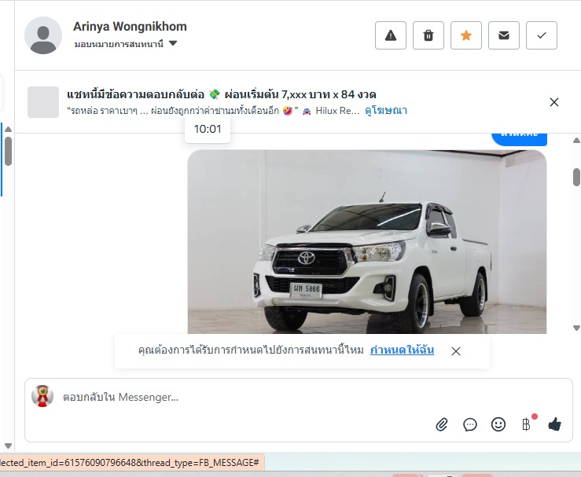The height and width of the screenshot is (477, 581).
Task: Mark conversation as spam with warning icon
Action: 391,35
